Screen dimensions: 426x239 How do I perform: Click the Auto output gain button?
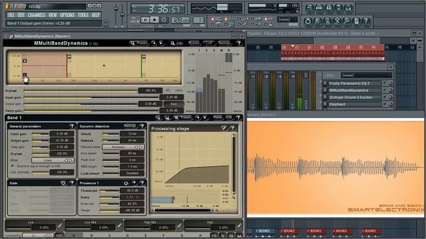(x=174, y=104)
